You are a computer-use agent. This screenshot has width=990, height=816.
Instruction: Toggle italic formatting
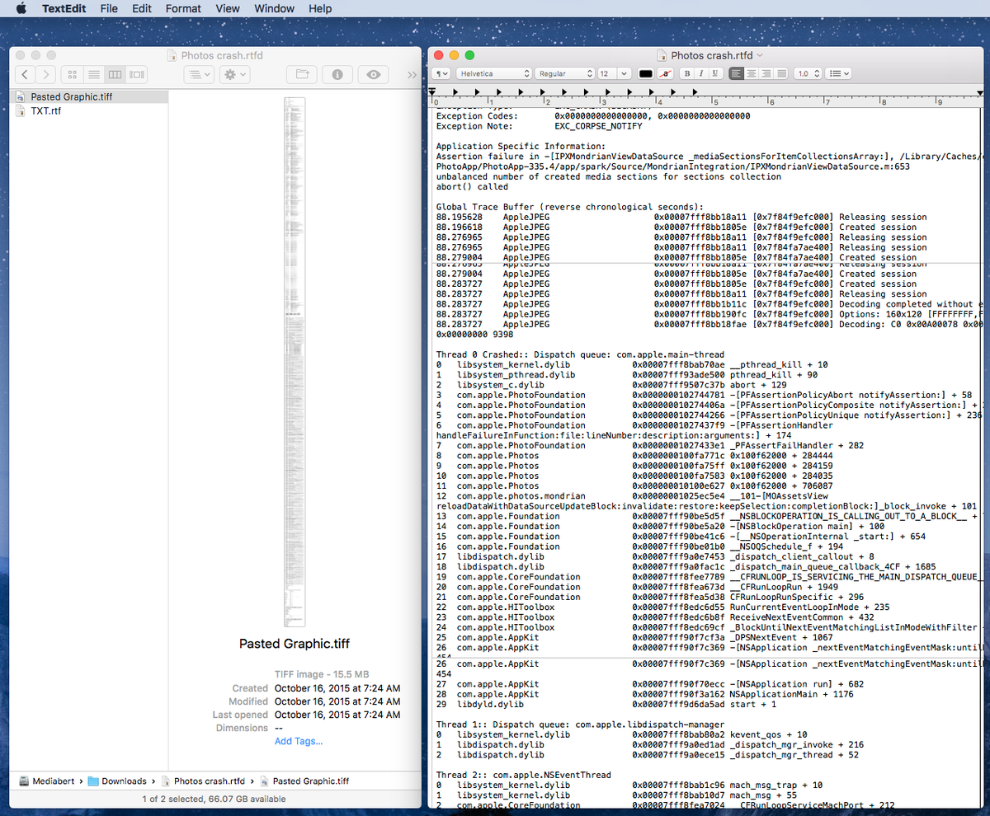700,73
